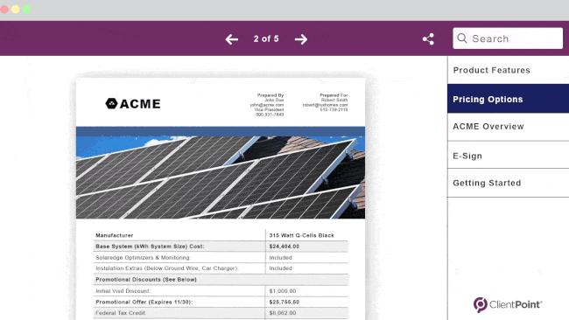Click the '2 of 5' page indicator
The height and width of the screenshot is (320, 569).
tap(266, 38)
